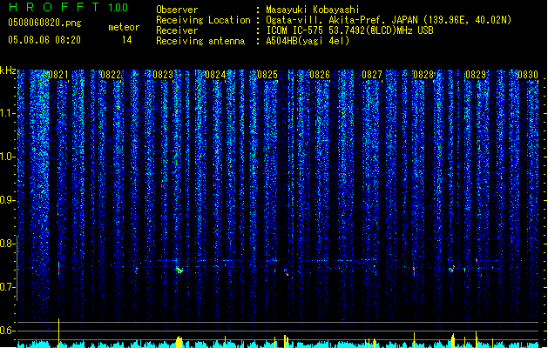Select the version number 1.0.0
The height and width of the screenshot is (348, 548).
click(118, 8)
